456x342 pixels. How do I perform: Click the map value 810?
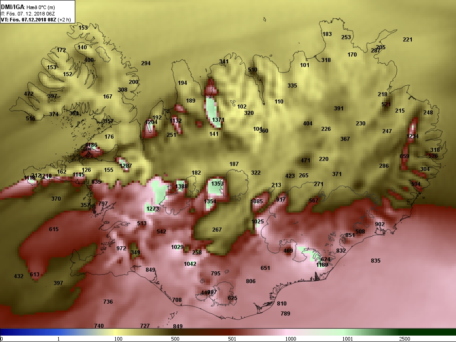(x=282, y=303)
